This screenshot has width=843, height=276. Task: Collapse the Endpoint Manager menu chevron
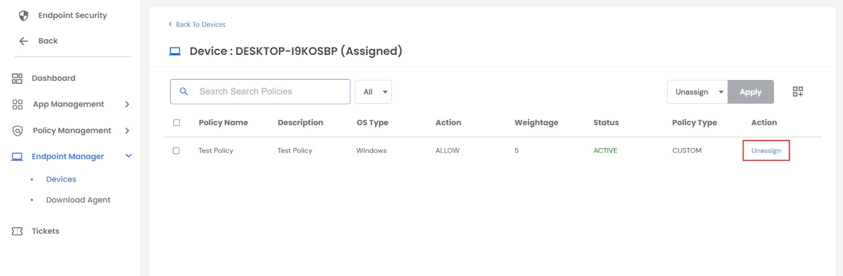(129, 156)
